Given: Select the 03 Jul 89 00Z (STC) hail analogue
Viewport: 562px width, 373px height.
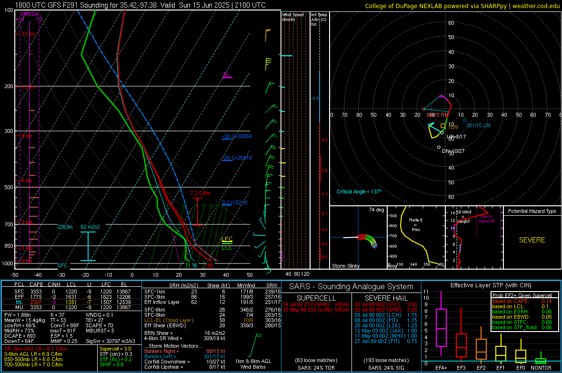Looking at the screenshot, I should (386, 304).
